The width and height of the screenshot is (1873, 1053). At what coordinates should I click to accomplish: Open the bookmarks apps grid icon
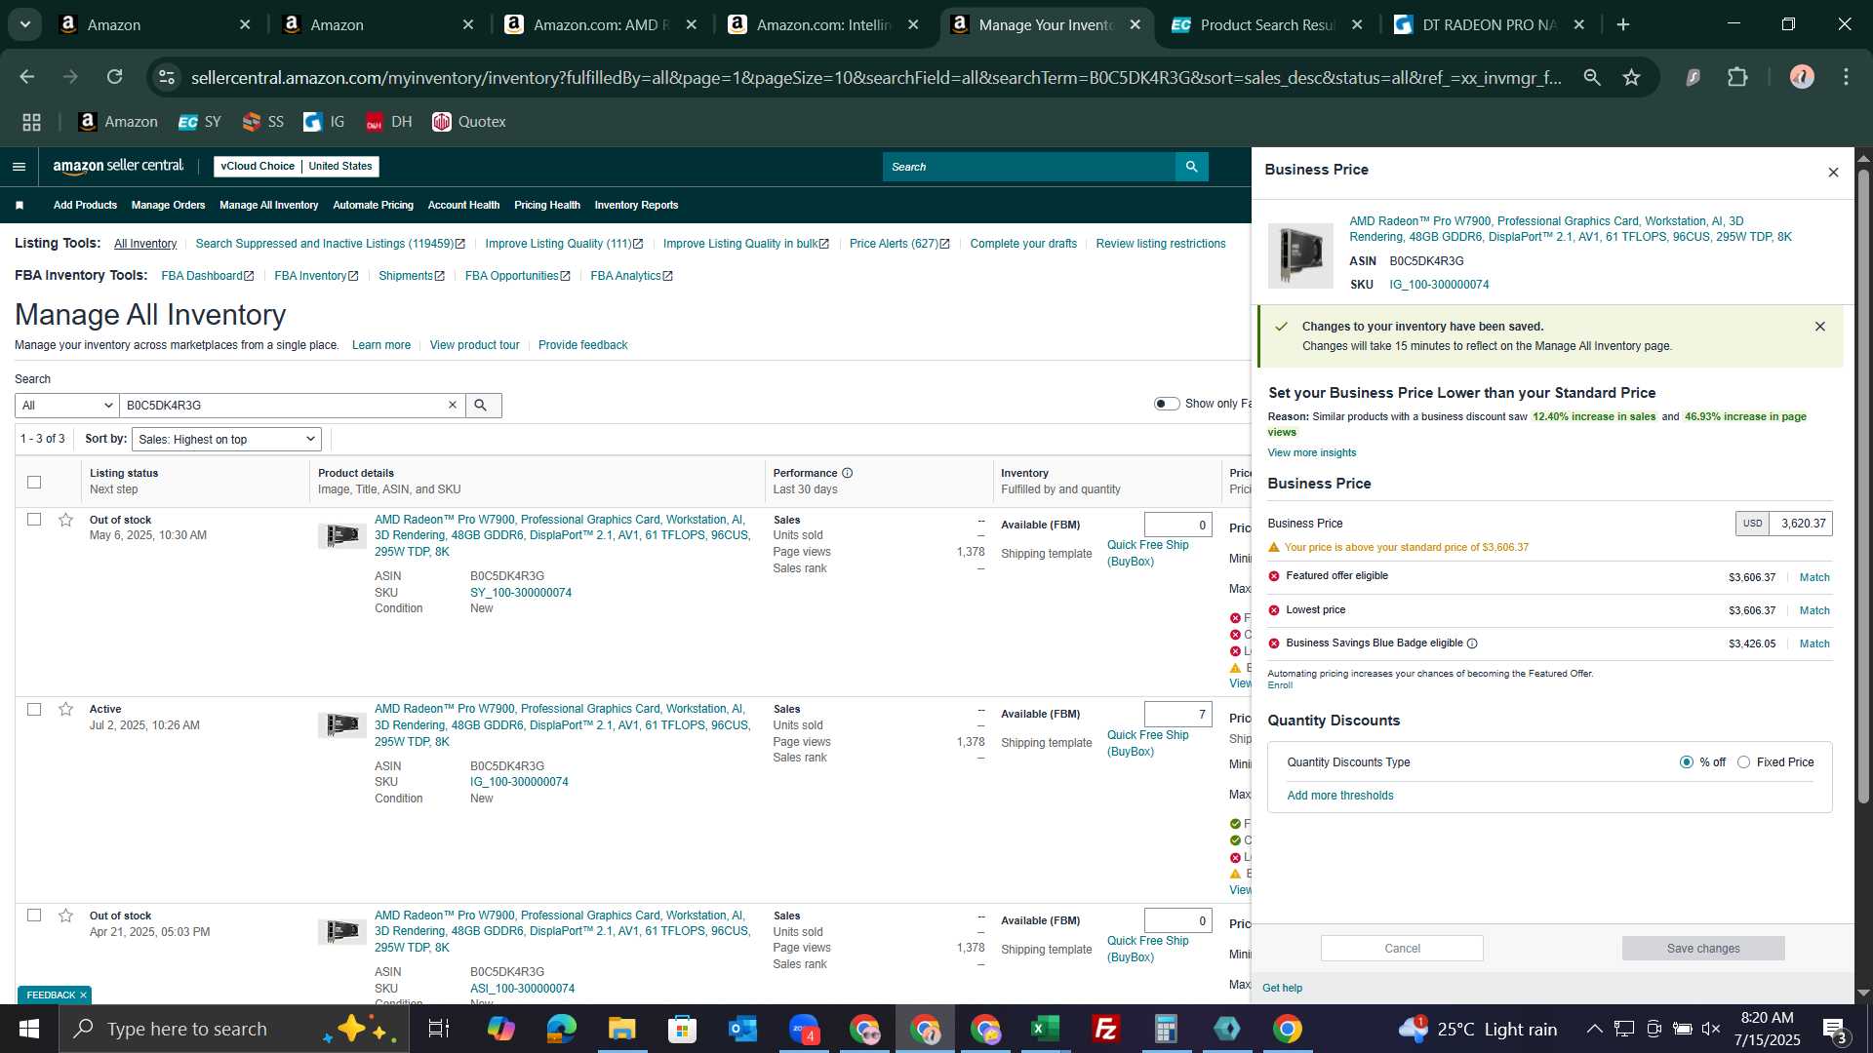point(31,122)
